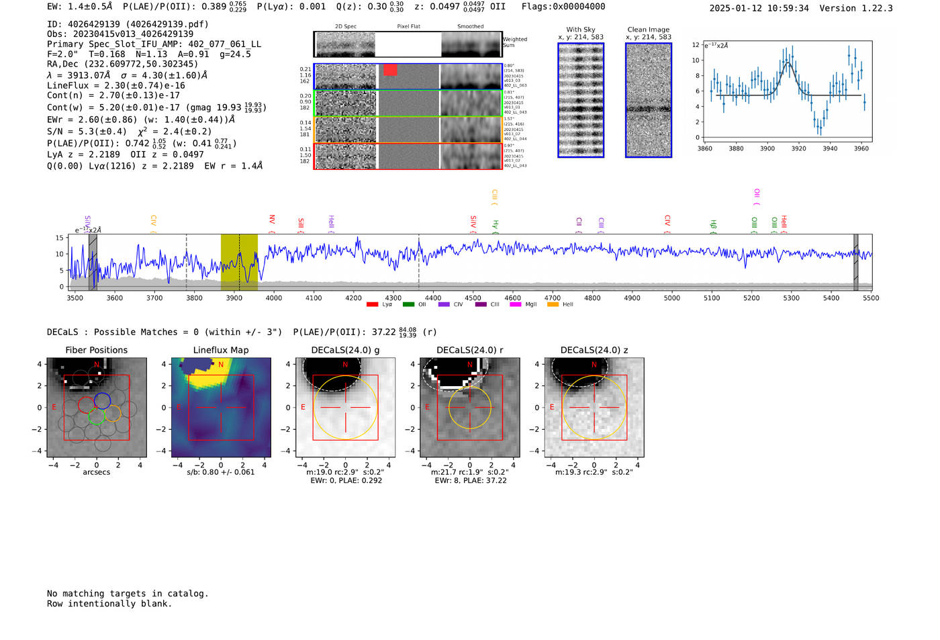
Task: Click the yellow highlighted band in the spectrum
Action: tap(239, 263)
